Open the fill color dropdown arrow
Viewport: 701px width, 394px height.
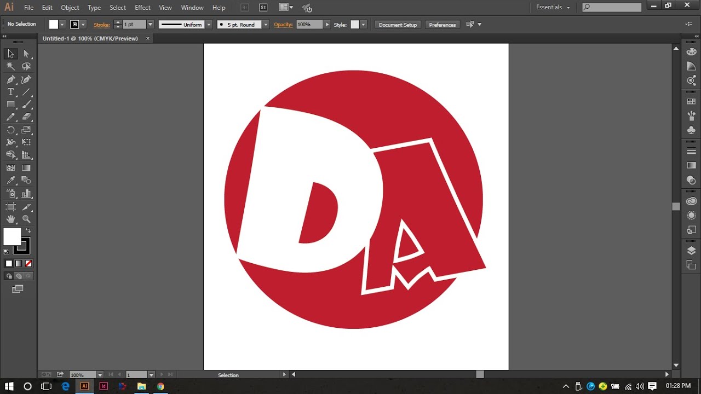[62, 25]
